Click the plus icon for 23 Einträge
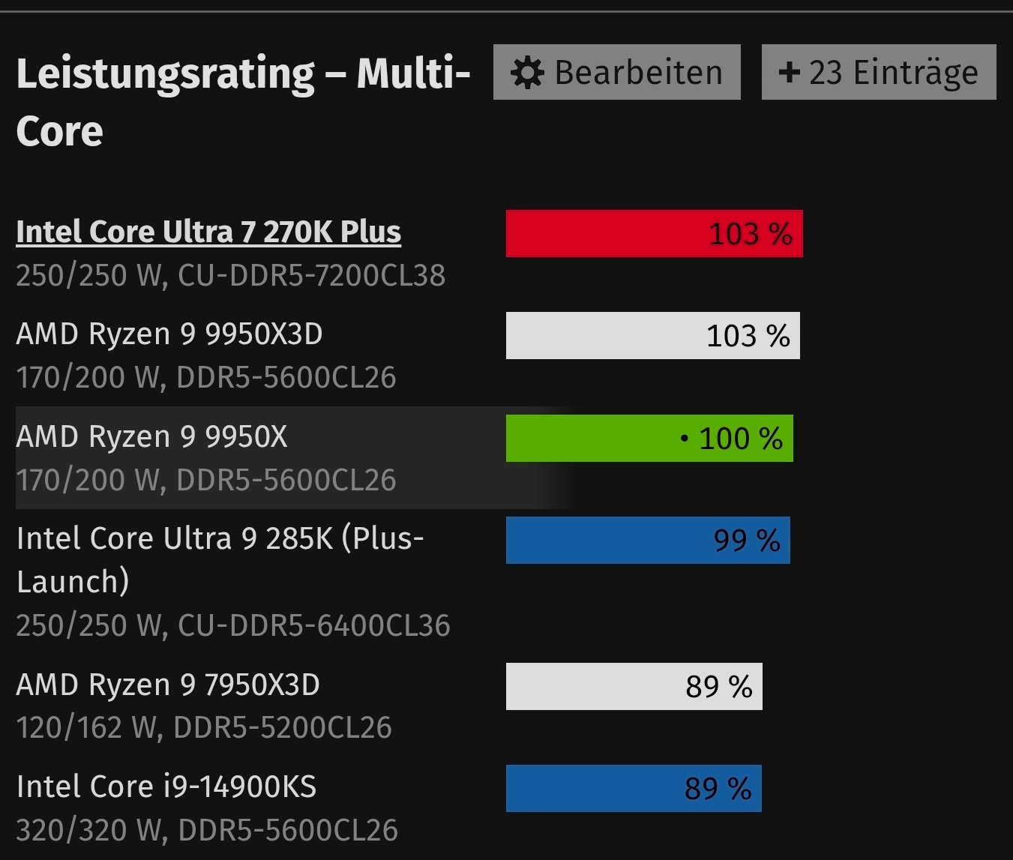This screenshot has width=1013, height=860. 790,73
